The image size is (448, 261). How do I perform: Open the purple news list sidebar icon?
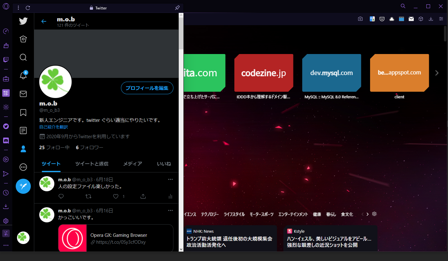click(6, 93)
